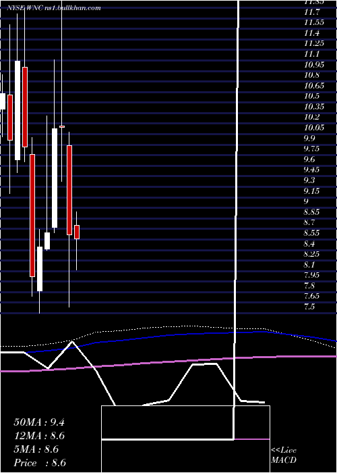The width and height of the screenshot is (337, 473).
Task: Click the 10.05 axis value
Action: pos(314,128)
